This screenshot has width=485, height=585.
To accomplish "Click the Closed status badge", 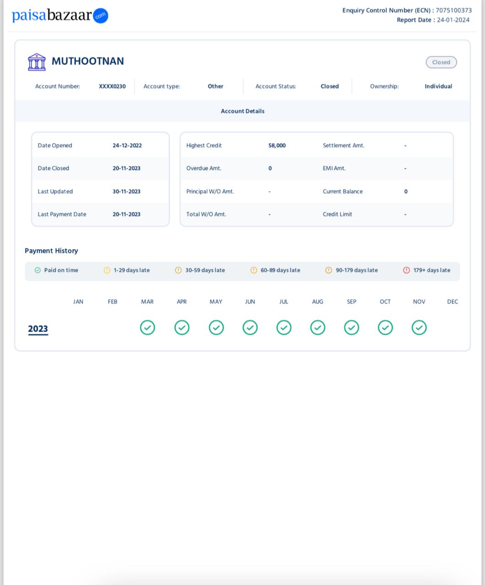I will click(441, 62).
